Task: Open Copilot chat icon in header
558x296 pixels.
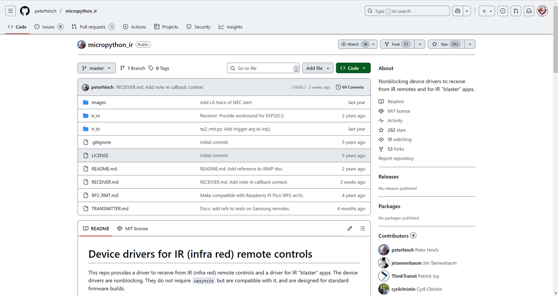Action: pyautogui.click(x=457, y=11)
